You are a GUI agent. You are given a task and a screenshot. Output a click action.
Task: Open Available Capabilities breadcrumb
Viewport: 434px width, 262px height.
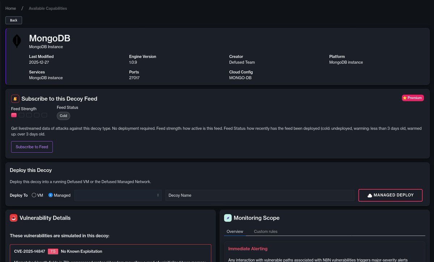(48, 8)
